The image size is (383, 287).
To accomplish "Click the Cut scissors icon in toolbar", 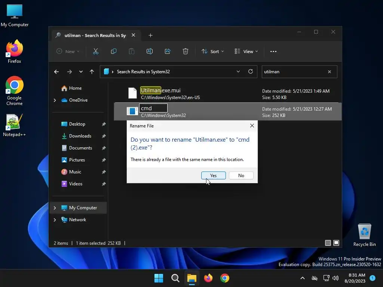I will [x=95, y=51].
